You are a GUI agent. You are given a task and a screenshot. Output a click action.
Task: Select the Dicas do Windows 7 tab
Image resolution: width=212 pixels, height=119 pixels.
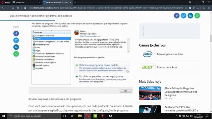57,2
